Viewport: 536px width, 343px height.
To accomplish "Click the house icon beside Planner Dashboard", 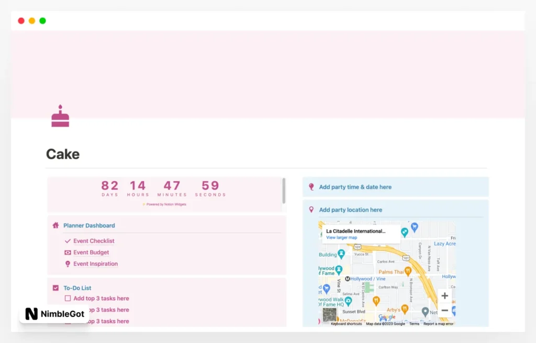I will tap(55, 226).
